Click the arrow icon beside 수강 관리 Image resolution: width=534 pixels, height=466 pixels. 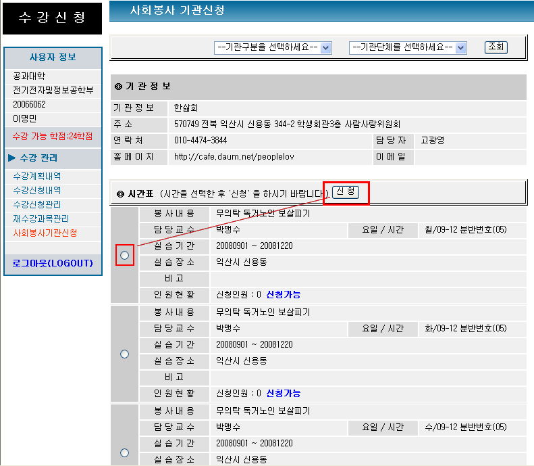[12, 158]
